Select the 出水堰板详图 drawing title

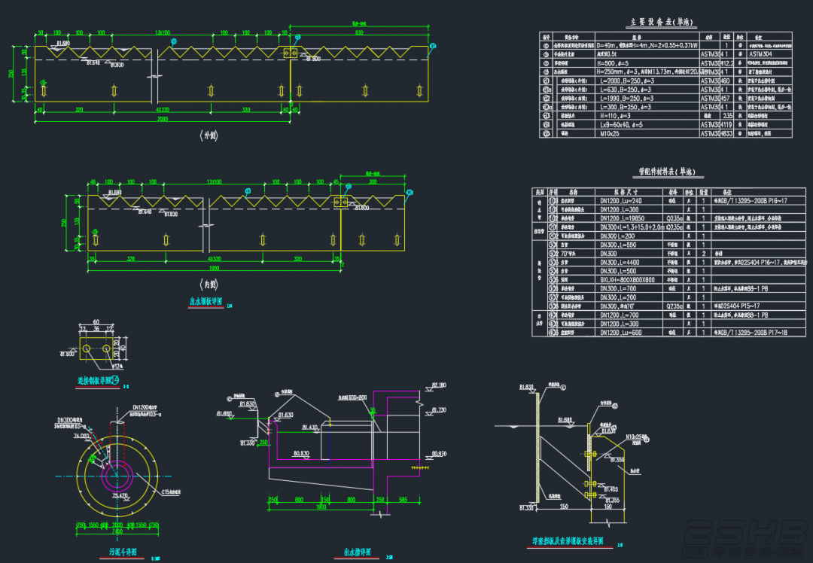coord(206,302)
